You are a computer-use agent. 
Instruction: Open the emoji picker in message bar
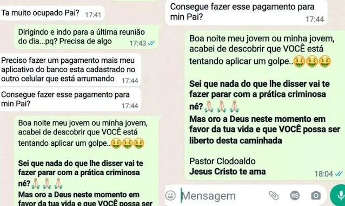[x=170, y=195]
